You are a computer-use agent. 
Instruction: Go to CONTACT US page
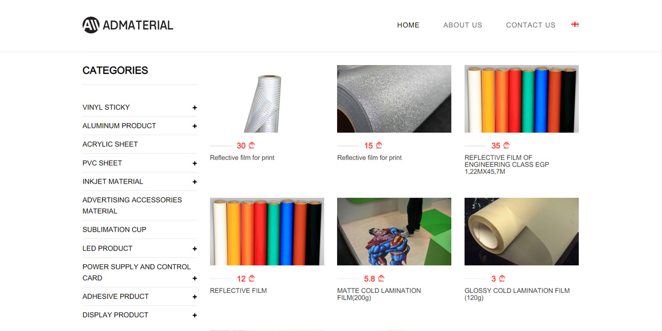pos(531,25)
